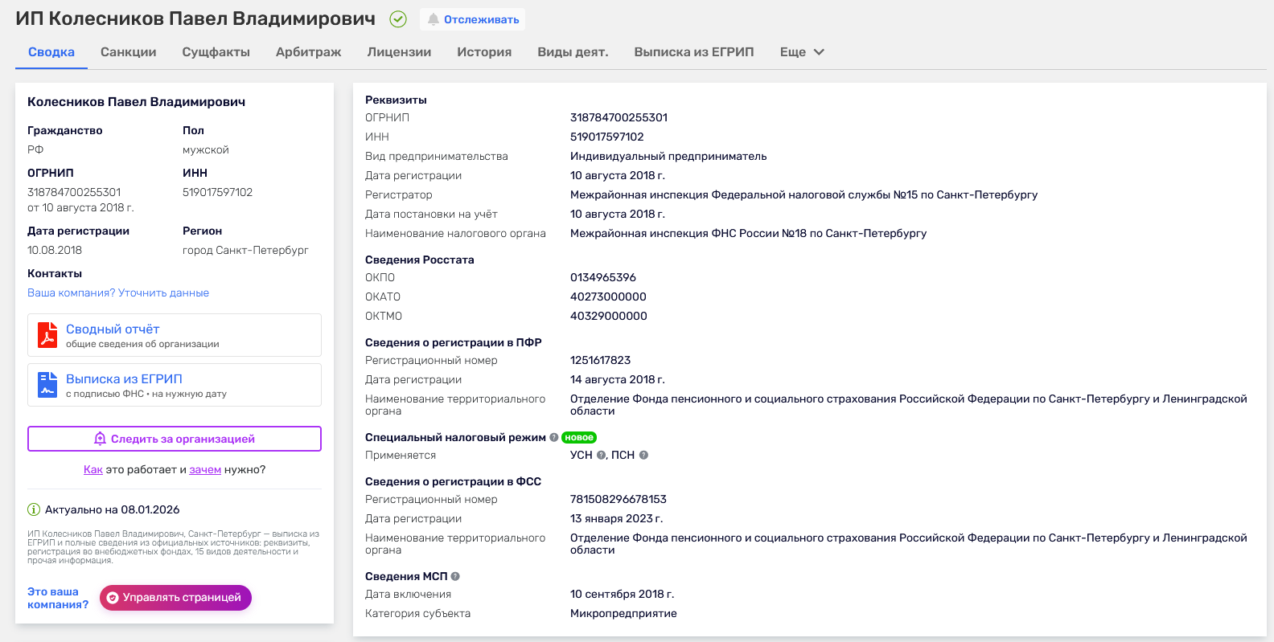The width and height of the screenshot is (1274, 642).
Task: Expand the Еще dropdown menu
Action: tap(802, 52)
